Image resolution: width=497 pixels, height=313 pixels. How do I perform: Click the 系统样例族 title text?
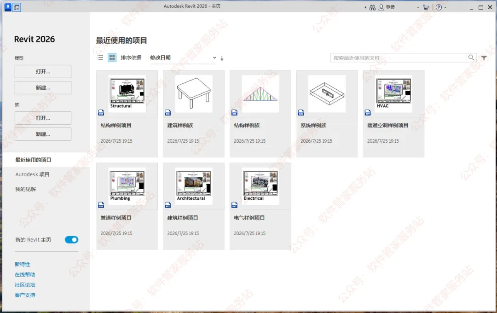tap(313, 126)
